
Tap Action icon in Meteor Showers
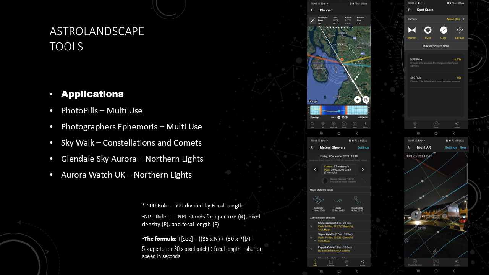[x=363, y=262]
